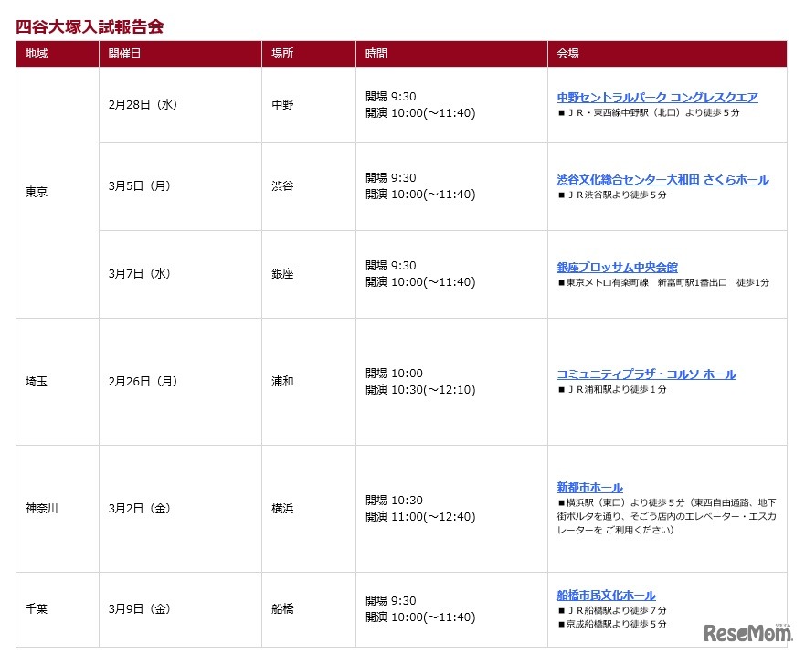Click the 開場 10:30 time in 横浜 row

(395, 500)
